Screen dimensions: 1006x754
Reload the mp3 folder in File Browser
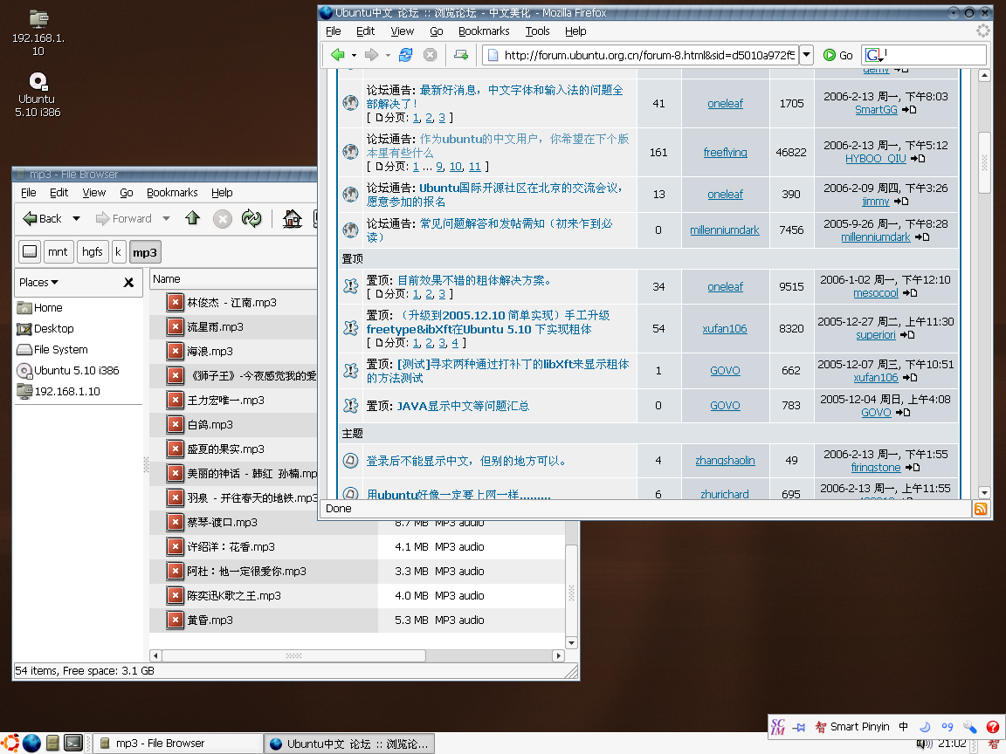tap(251, 219)
